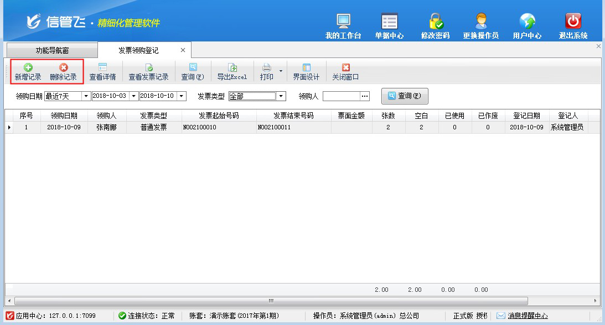Expand the print options arrow beside 打印
The image size is (605, 325).
[281, 71]
